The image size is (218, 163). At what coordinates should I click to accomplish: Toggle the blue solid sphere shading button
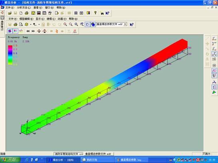(93, 25)
